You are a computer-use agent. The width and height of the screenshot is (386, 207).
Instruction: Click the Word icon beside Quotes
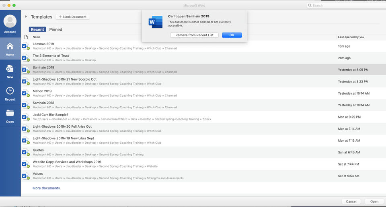click(26, 152)
